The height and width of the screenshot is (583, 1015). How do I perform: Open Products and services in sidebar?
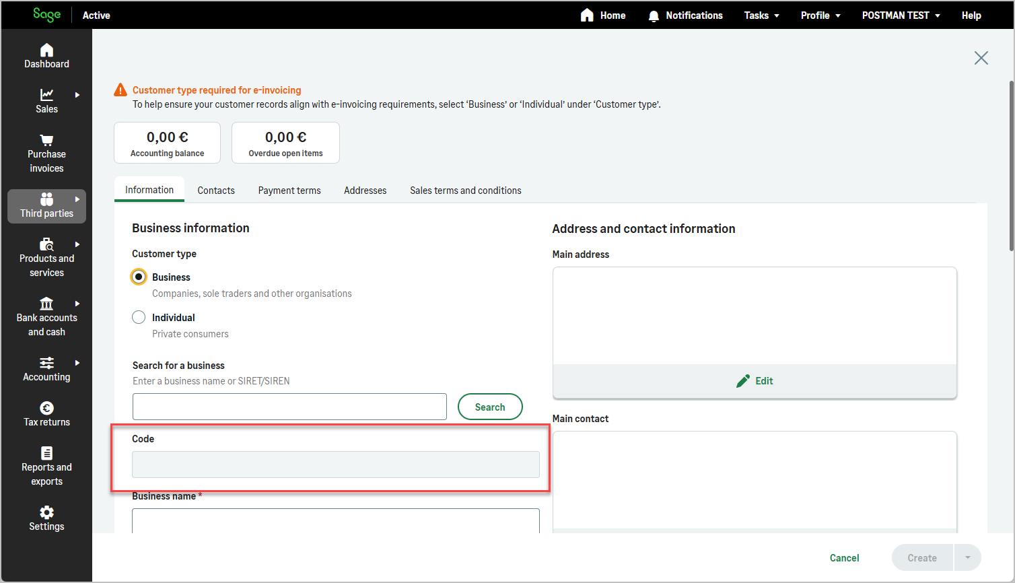point(46,258)
